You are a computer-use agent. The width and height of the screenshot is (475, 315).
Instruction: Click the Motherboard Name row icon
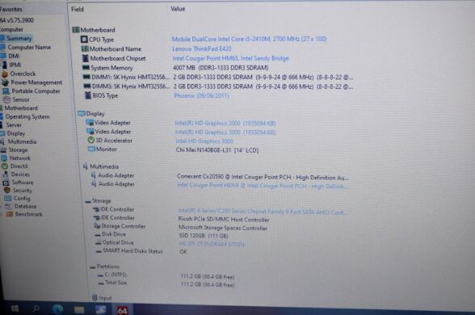(85, 48)
